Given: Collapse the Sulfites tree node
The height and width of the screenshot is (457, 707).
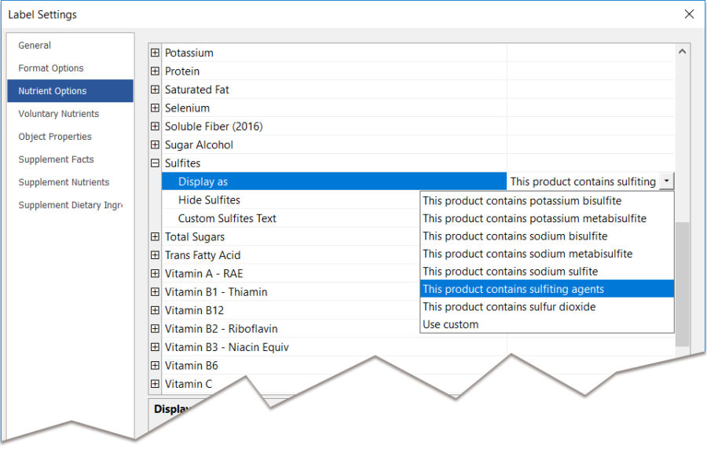Looking at the screenshot, I should click(x=155, y=163).
